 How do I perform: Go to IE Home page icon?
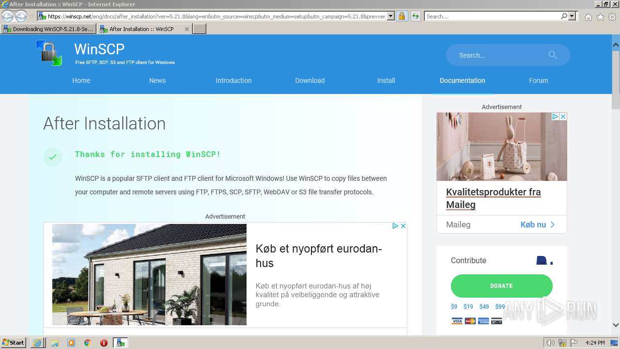pyautogui.click(x=588, y=17)
